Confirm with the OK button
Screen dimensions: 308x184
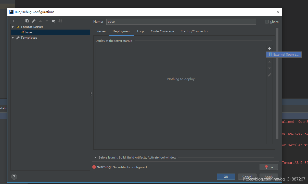coord(226,177)
